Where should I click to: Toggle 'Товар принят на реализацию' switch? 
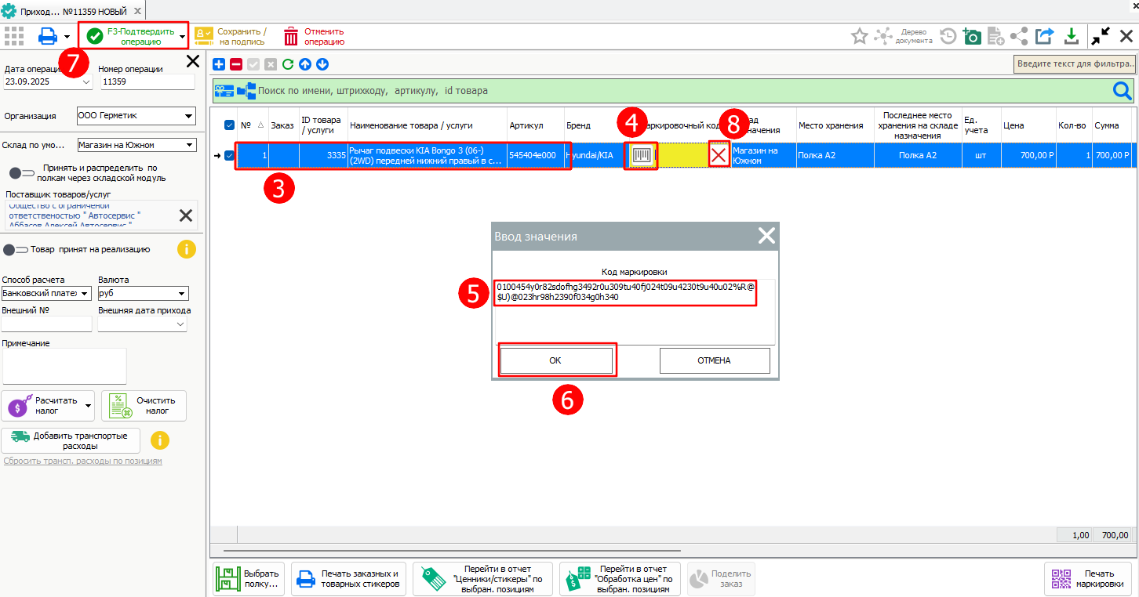[x=15, y=250]
